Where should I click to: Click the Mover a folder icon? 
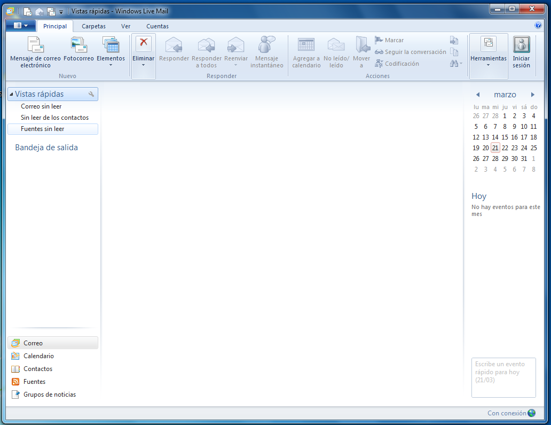(x=361, y=45)
